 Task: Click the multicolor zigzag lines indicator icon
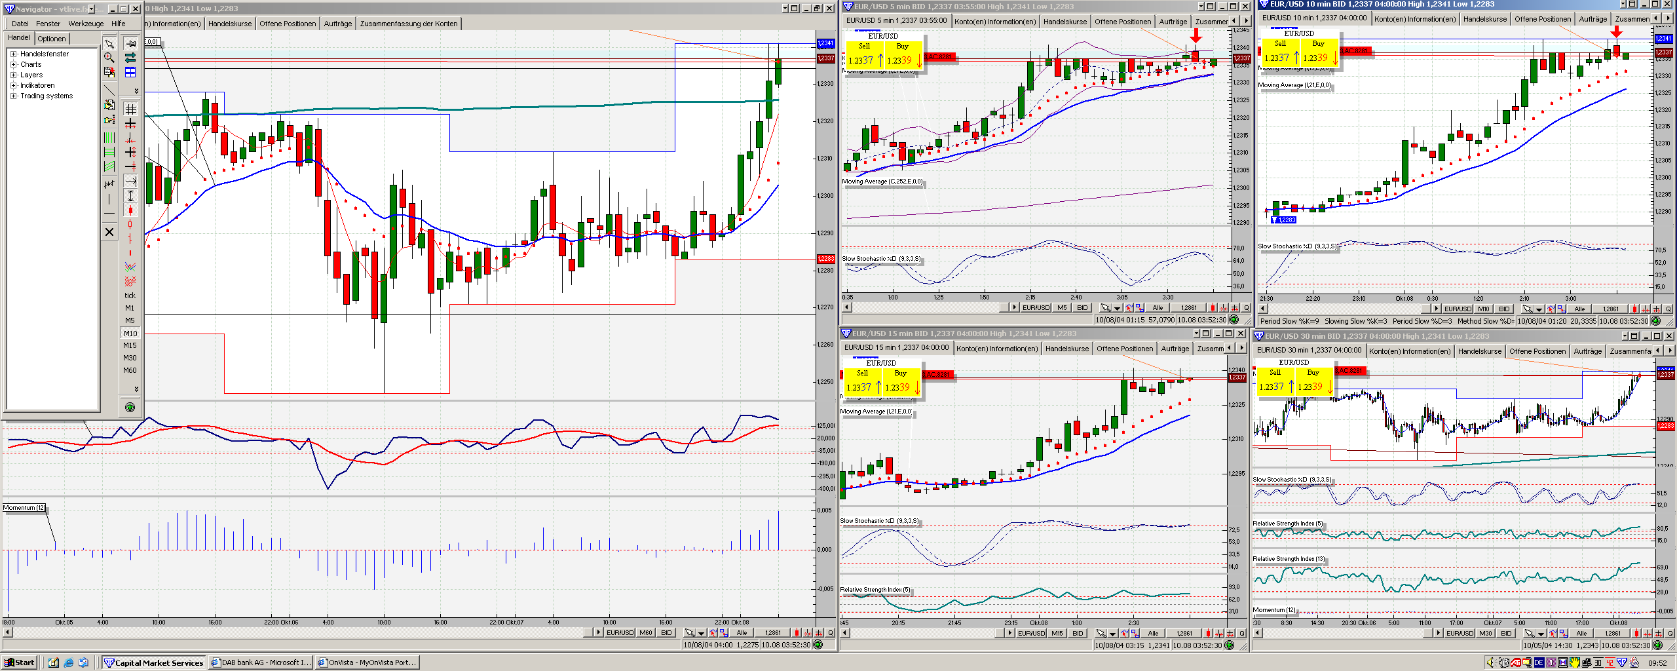130,267
